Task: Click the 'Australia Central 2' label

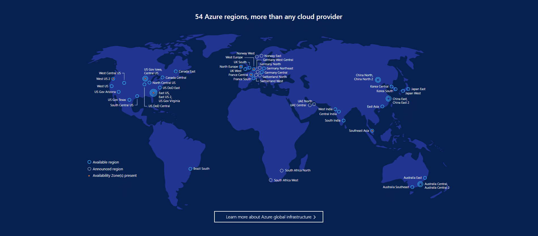Action: [437, 188]
